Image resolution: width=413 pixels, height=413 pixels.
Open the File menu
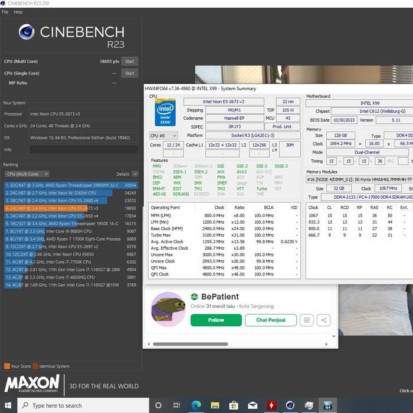click(5, 12)
